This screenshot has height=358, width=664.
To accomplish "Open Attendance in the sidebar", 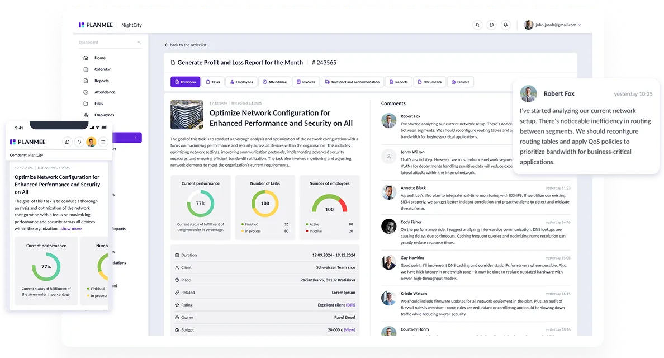I will (105, 92).
